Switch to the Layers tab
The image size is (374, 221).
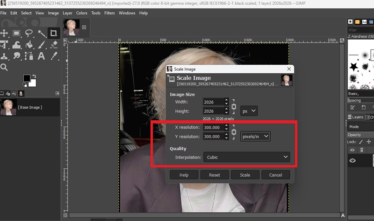[x=355, y=117]
